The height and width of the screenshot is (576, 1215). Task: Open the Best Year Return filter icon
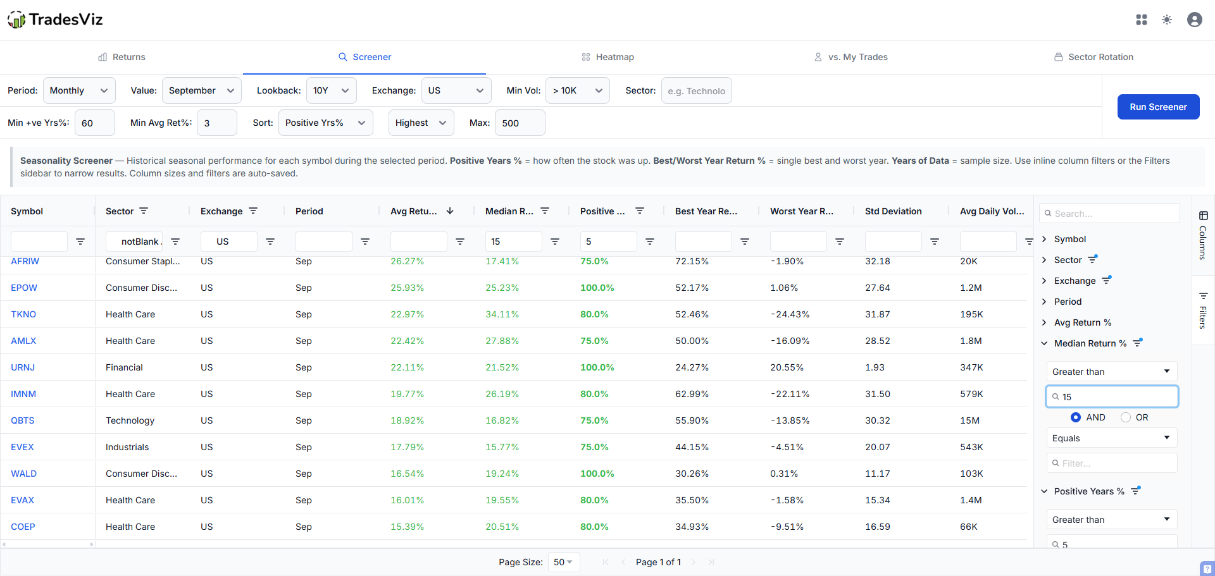[745, 242]
